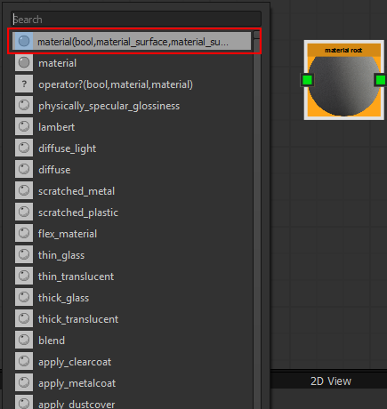
Task: Click the scratched_metal sphere icon
Action: 24,191
